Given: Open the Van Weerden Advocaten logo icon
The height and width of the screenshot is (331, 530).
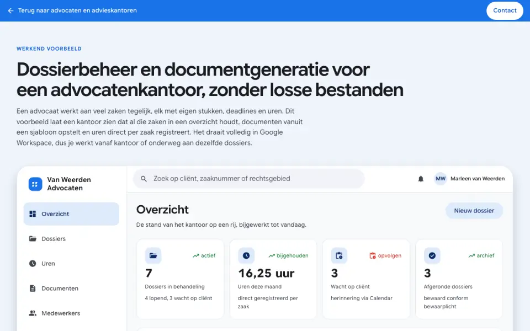Looking at the screenshot, I should point(35,184).
